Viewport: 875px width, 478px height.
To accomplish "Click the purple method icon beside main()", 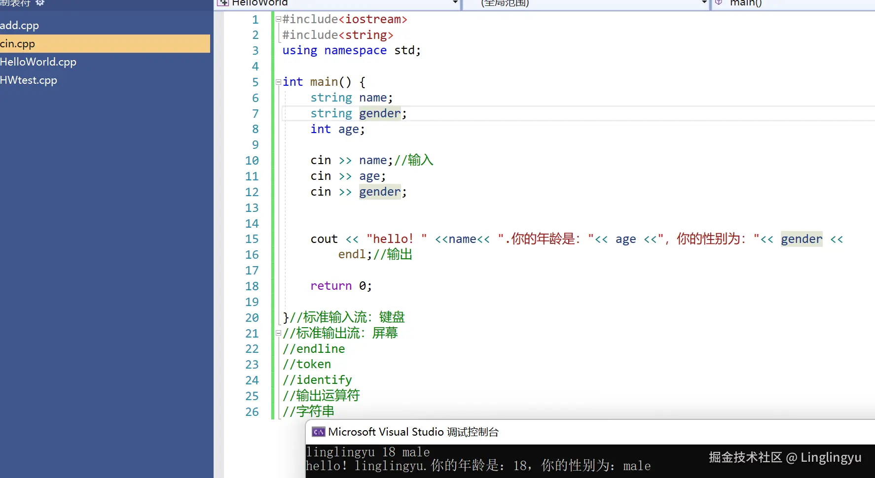I will click(720, 2).
